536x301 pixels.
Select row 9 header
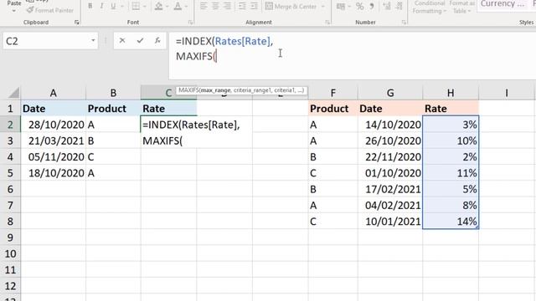click(10, 237)
